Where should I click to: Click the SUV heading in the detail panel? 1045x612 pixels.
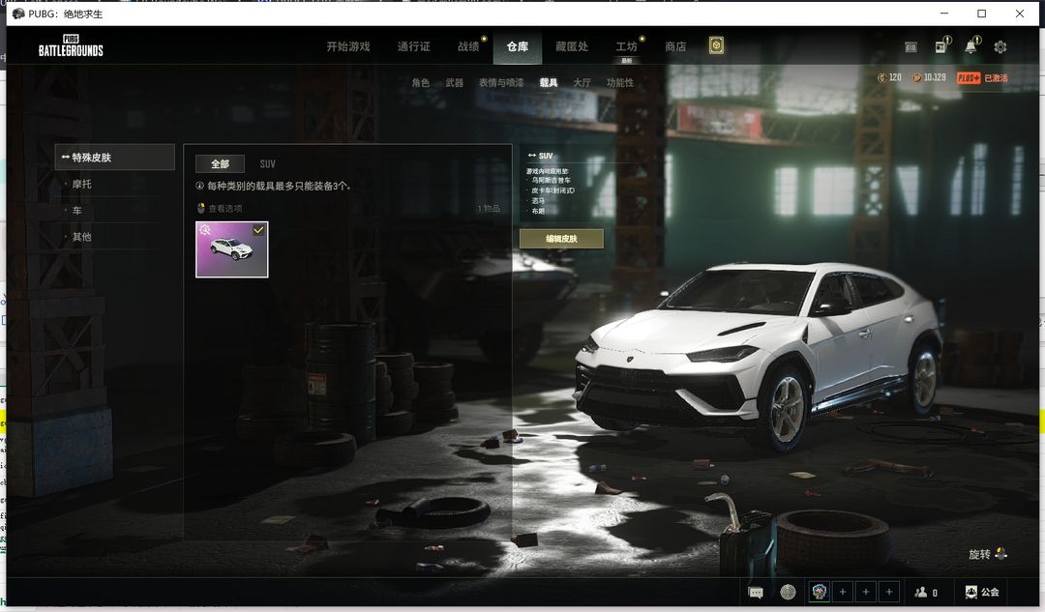point(545,156)
